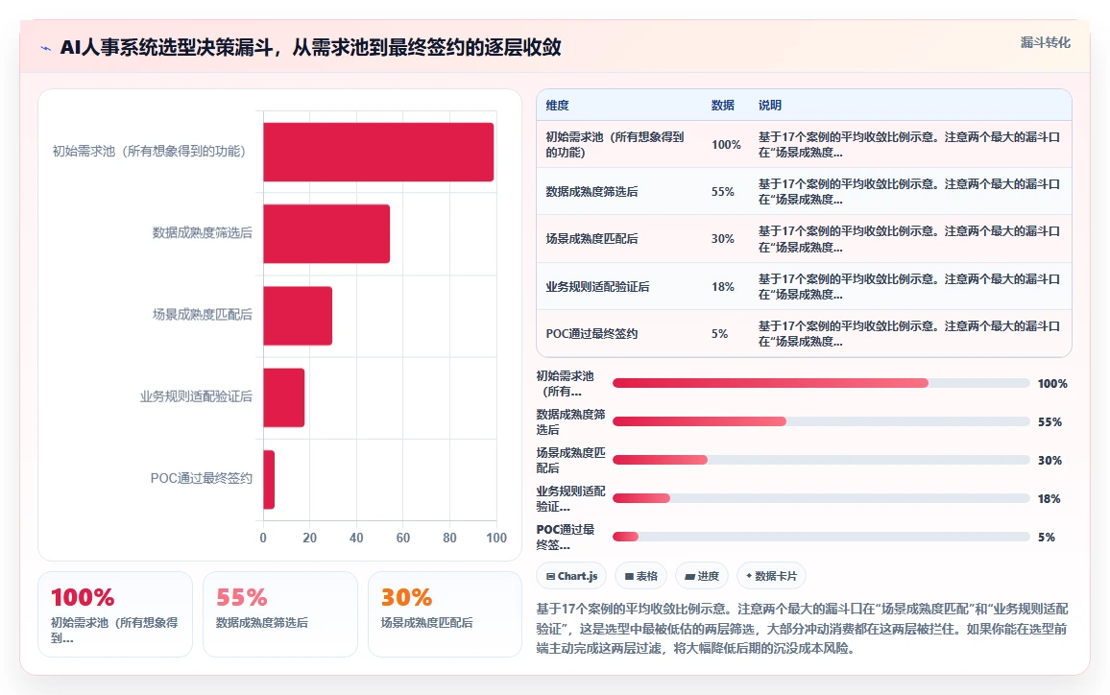
Task: Click the 说明 column header
Action: click(770, 106)
